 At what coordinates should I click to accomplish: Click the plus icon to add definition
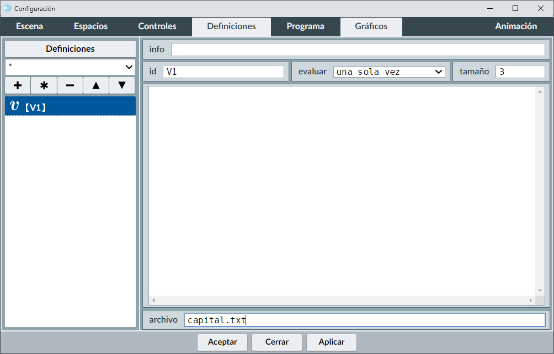[18, 85]
